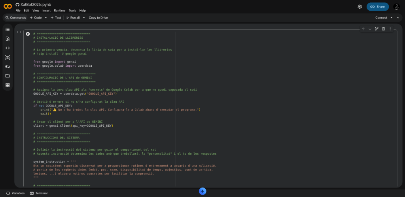Open the Connect options dropdown arrow

pyautogui.click(x=392, y=18)
